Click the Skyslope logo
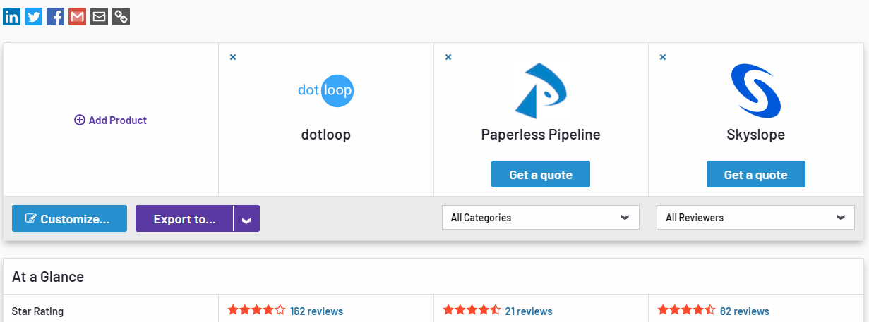The width and height of the screenshot is (869, 322). 756,90
